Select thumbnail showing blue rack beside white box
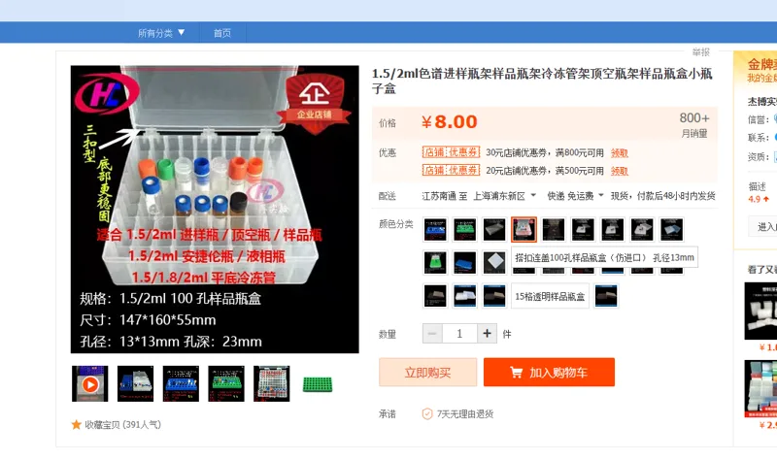 click(135, 383)
